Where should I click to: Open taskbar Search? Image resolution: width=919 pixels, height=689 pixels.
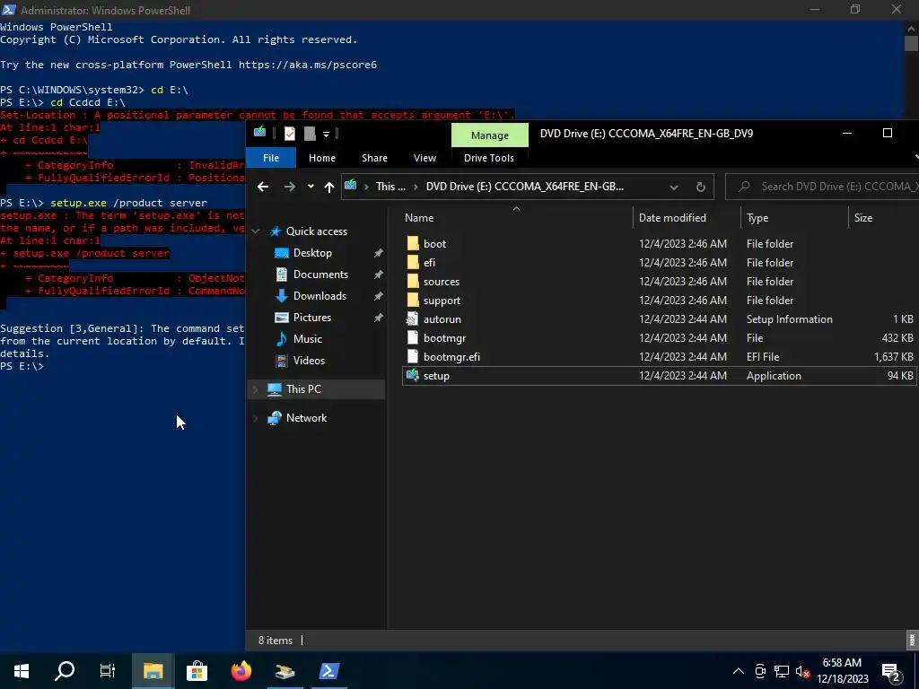click(65, 670)
